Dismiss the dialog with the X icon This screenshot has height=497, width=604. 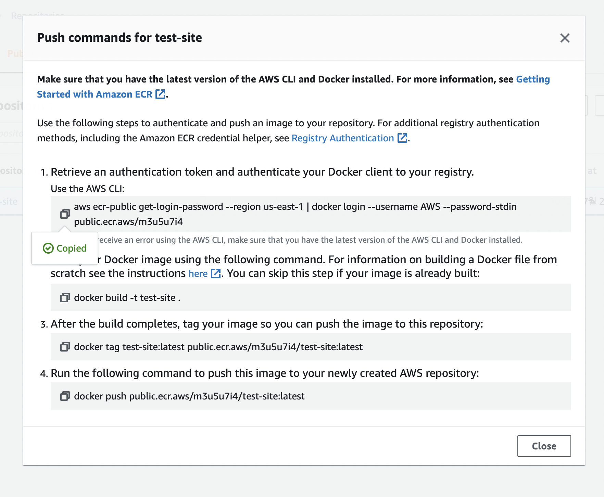click(x=565, y=38)
